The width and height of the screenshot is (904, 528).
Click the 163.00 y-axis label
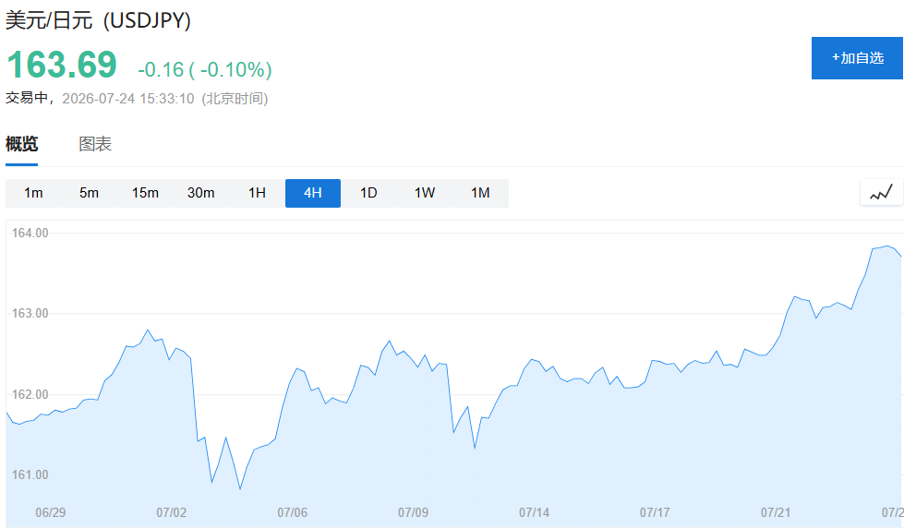click(30, 313)
